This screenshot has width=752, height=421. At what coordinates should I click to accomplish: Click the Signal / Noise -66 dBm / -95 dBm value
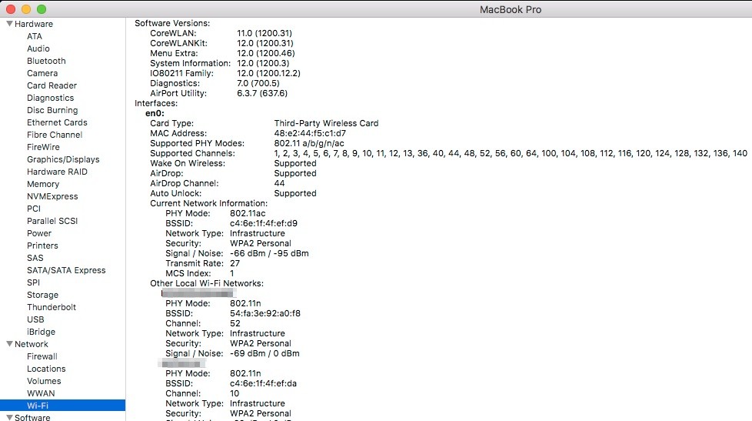coord(269,253)
